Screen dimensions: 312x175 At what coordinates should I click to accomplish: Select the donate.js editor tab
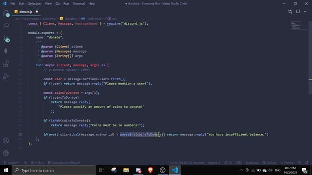click(x=26, y=12)
